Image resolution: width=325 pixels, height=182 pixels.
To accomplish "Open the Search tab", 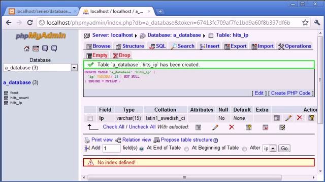I will (x=183, y=46).
